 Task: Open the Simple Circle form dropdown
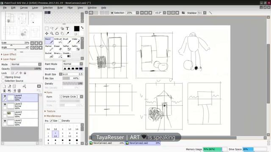click(72, 97)
